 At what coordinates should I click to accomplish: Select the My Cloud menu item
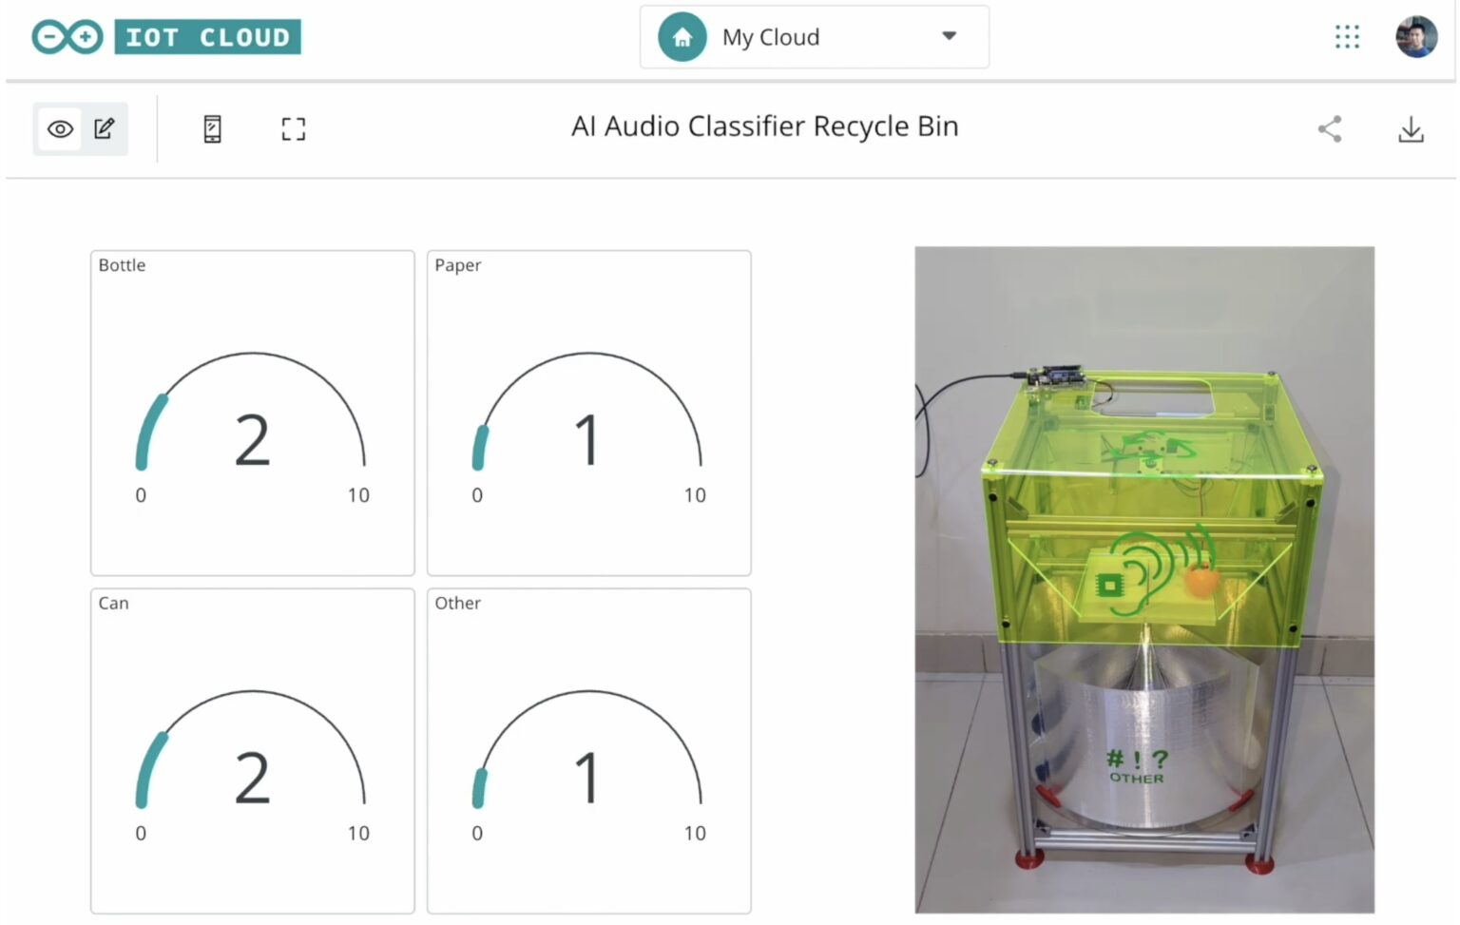pyautogui.click(x=771, y=36)
